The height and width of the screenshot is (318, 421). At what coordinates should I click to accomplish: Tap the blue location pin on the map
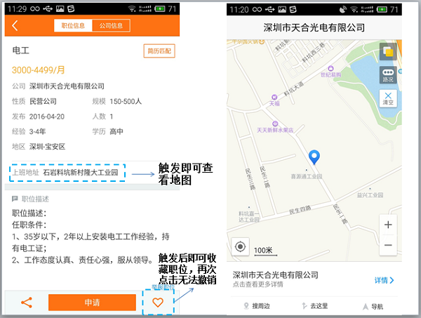pos(314,157)
